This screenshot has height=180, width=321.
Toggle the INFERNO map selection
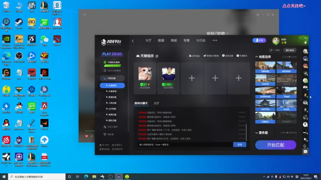[x=286, y=67]
